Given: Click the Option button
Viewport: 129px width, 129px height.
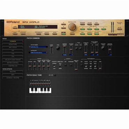Looking at the screenshot, I should pyautogui.click(x=90, y=24).
